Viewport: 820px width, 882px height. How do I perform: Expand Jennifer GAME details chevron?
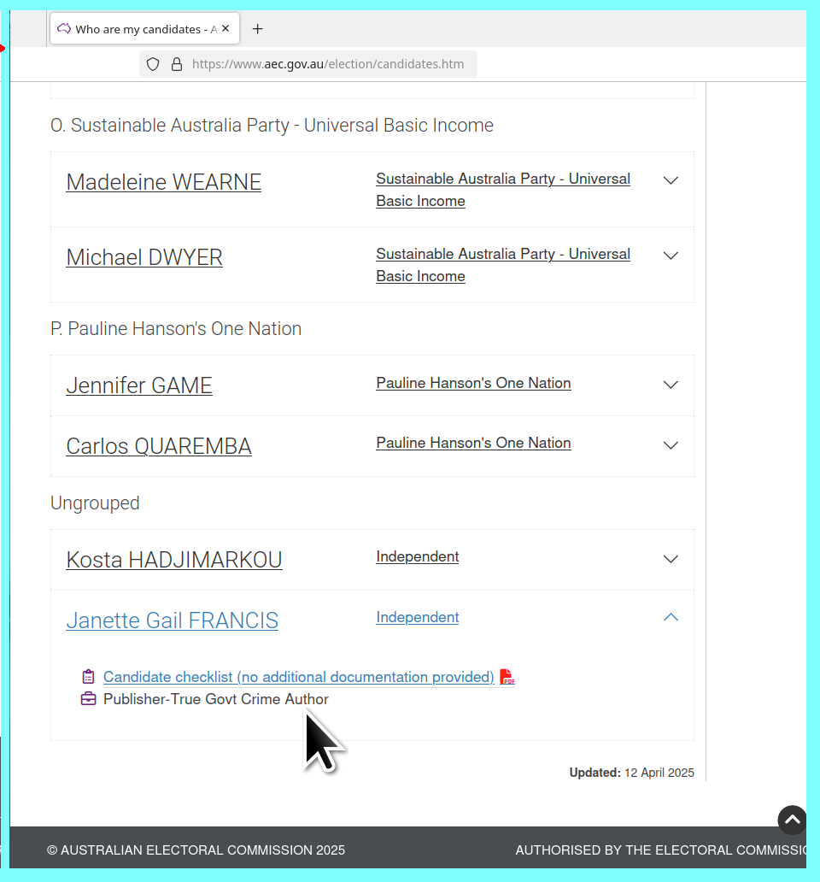click(x=671, y=385)
